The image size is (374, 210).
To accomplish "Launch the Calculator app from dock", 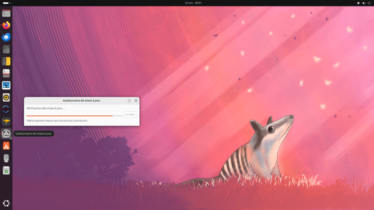I will (x=6, y=61).
